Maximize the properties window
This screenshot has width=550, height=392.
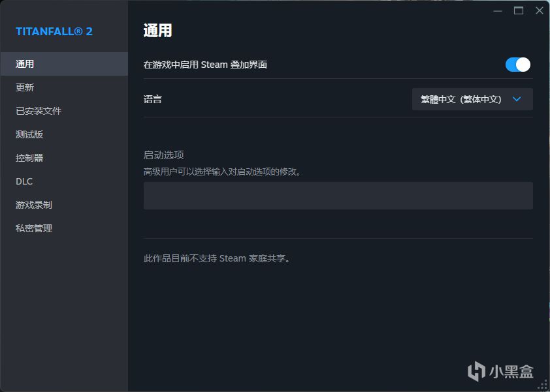tap(519, 11)
